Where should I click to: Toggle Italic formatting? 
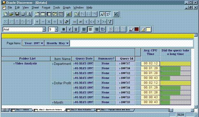point(70,29)
